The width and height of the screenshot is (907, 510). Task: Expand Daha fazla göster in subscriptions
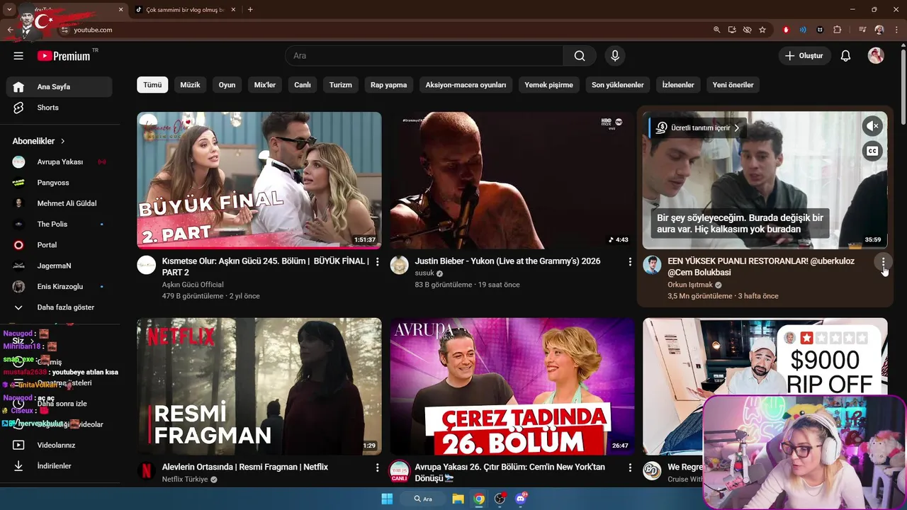59,307
